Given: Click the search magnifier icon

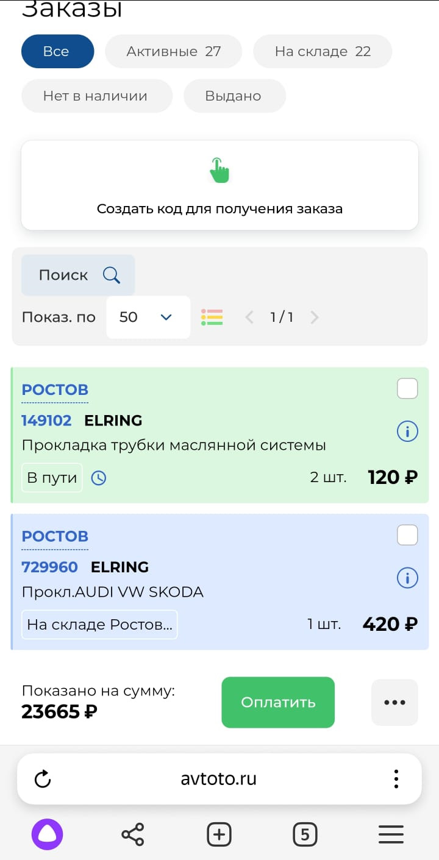Looking at the screenshot, I should click(x=112, y=275).
